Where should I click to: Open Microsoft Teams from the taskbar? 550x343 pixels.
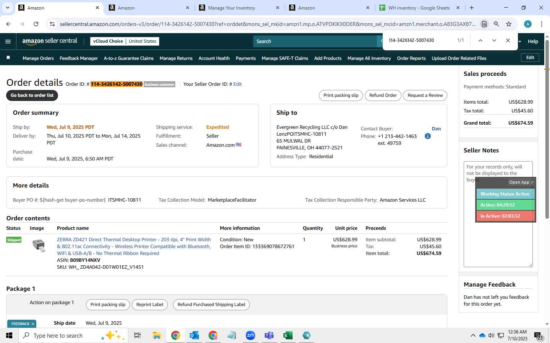click(269, 335)
